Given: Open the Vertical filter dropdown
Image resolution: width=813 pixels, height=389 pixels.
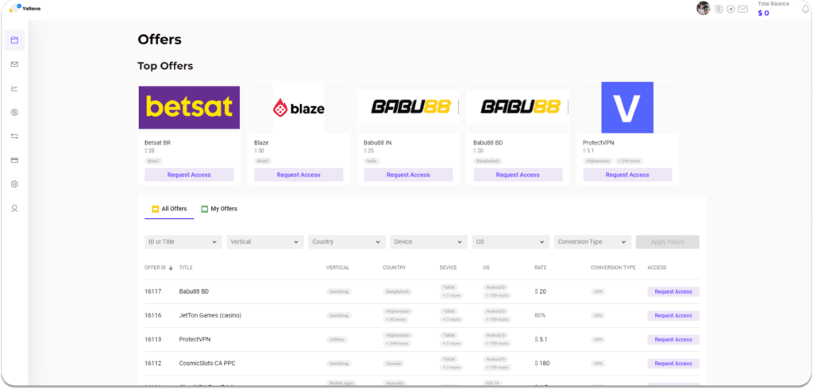Looking at the screenshot, I should point(265,241).
